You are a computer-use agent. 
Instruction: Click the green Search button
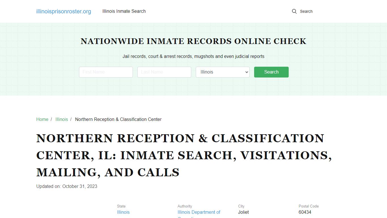pos(271,72)
